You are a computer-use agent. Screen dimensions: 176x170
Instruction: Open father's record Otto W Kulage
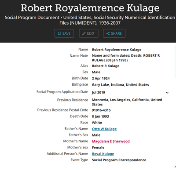click(104, 129)
